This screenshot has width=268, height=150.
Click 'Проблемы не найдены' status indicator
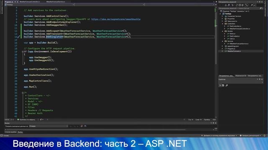point(26,120)
